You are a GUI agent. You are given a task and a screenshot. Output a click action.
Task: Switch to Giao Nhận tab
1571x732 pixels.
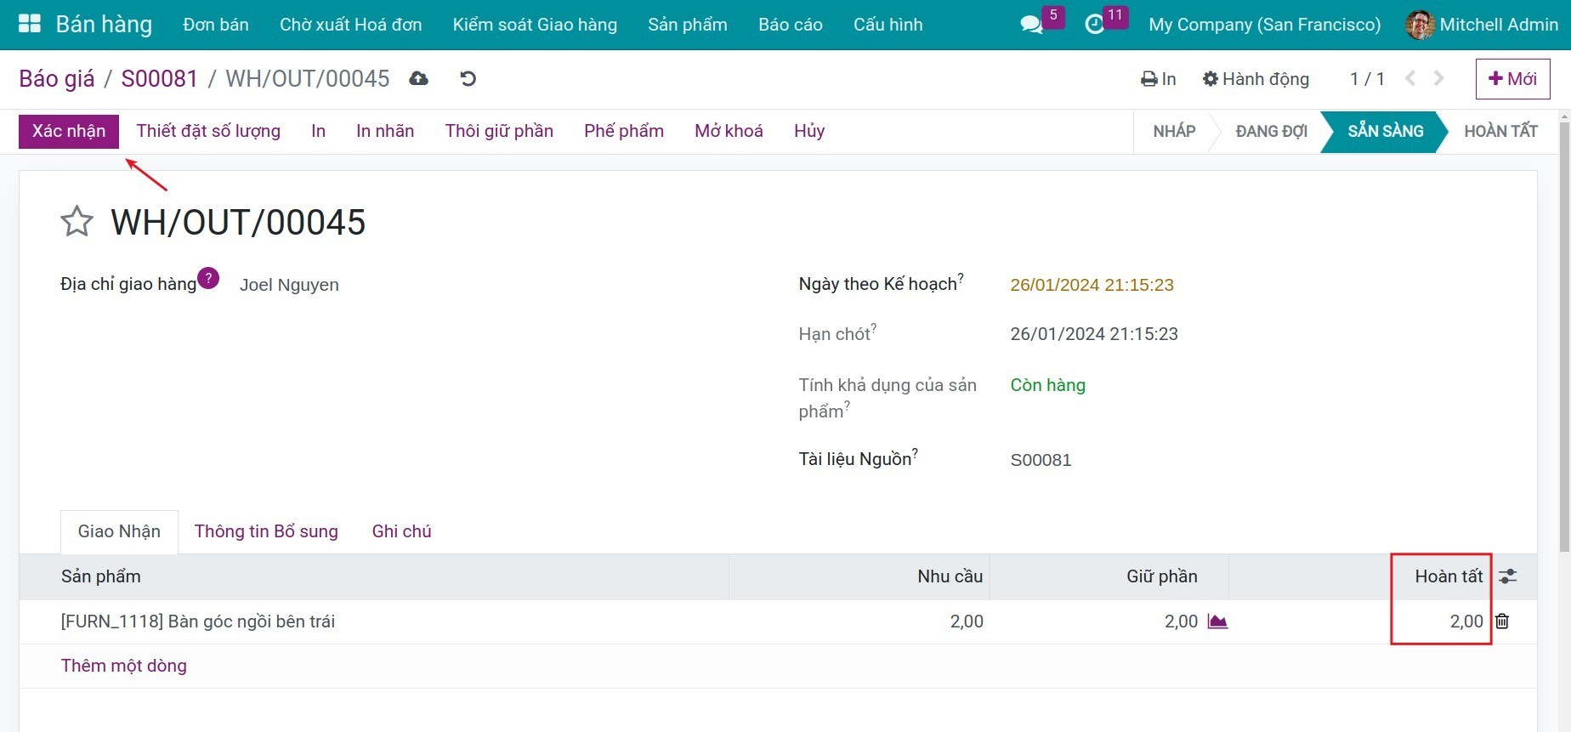119,531
